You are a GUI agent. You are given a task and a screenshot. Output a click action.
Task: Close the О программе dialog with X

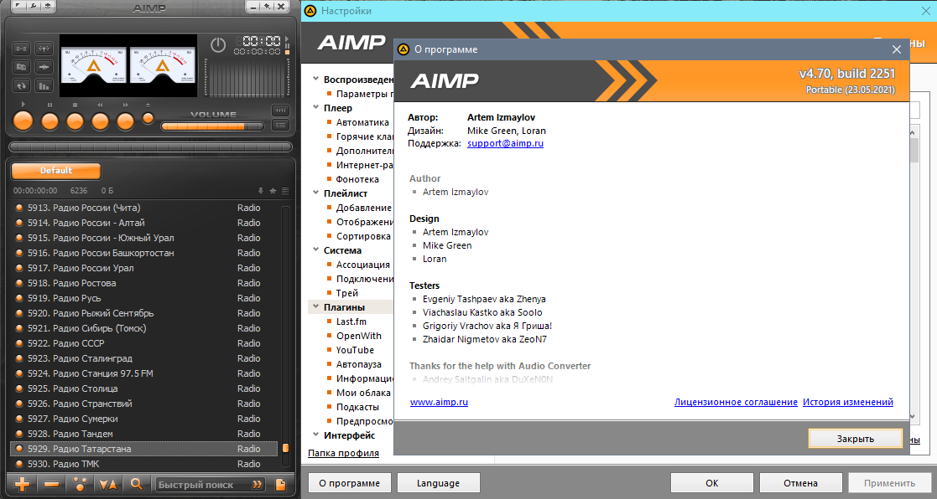tap(896, 49)
